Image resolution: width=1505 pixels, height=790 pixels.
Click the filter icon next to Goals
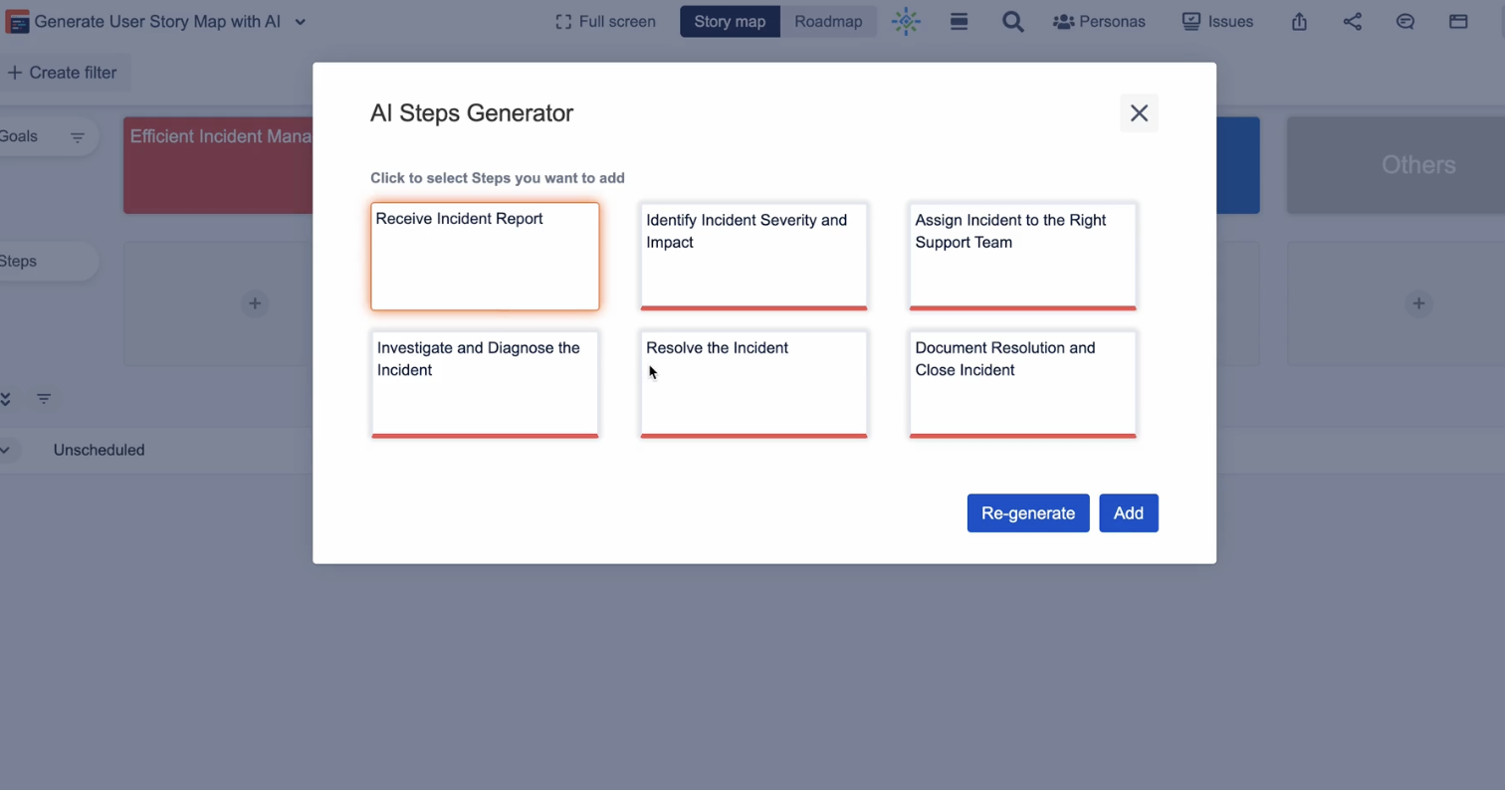tap(78, 137)
